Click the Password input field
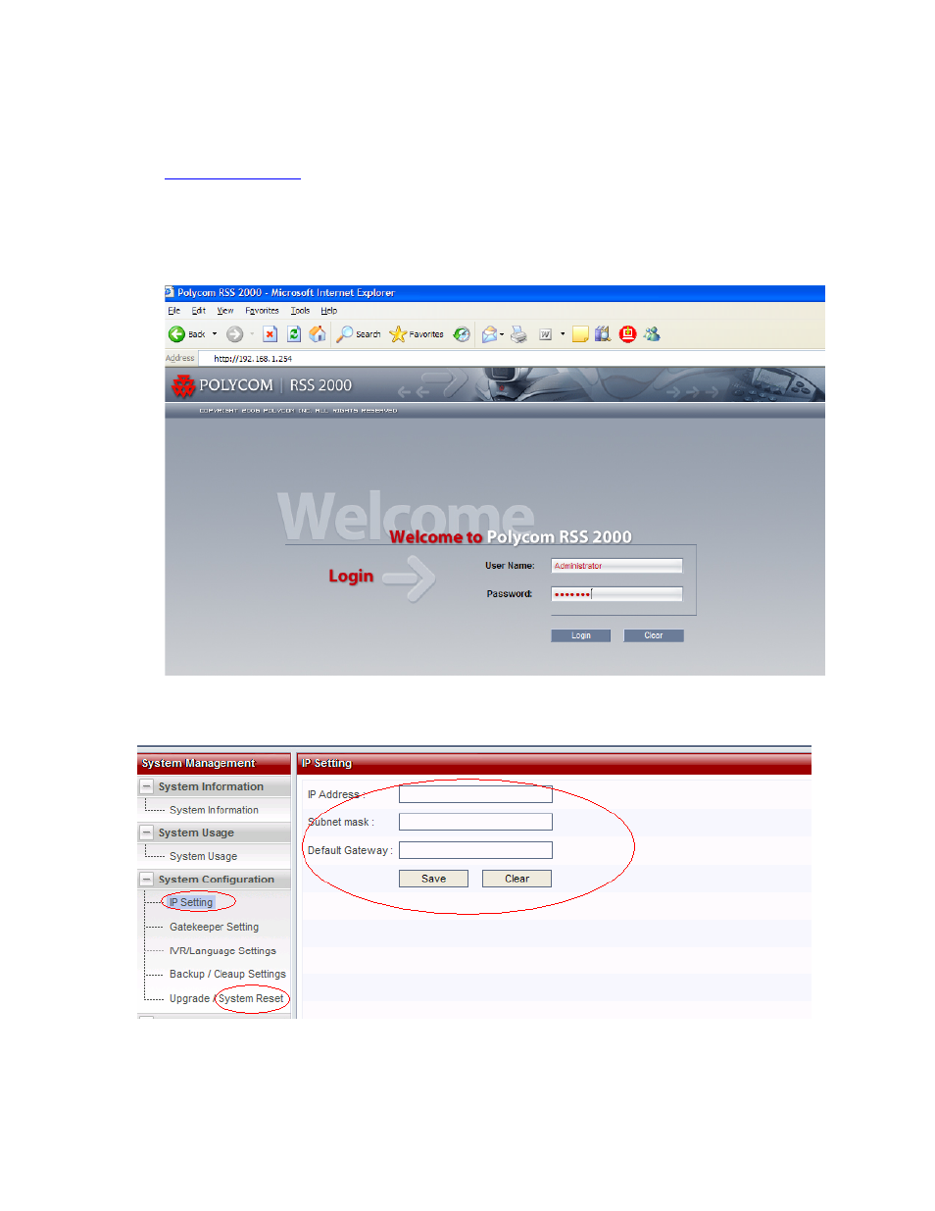This screenshot has width=935, height=1211. coord(616,594)
